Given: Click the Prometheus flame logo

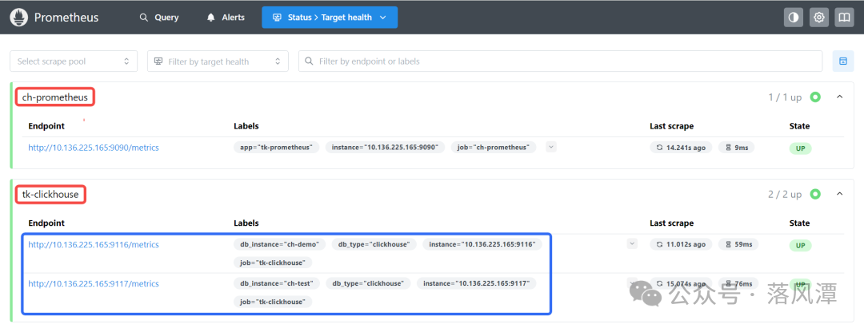Looking at the screenshot, I should point(18,17).
